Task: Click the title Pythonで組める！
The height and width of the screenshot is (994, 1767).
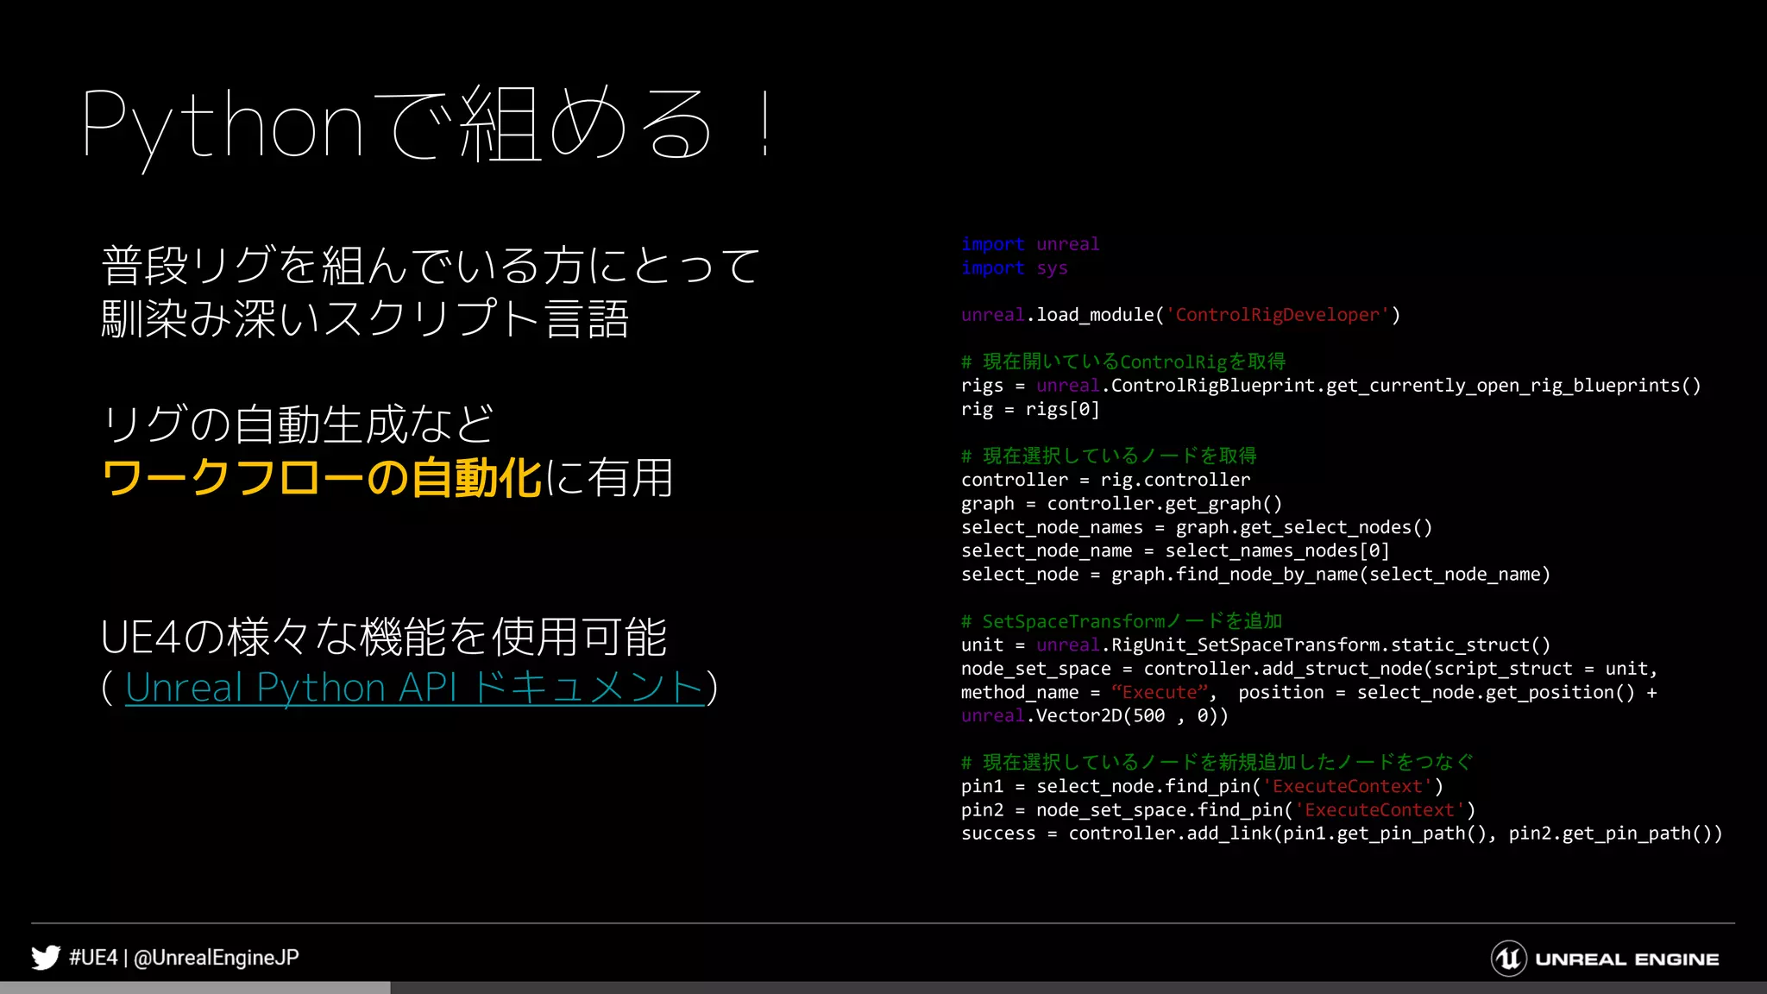Action: (428, 125)
